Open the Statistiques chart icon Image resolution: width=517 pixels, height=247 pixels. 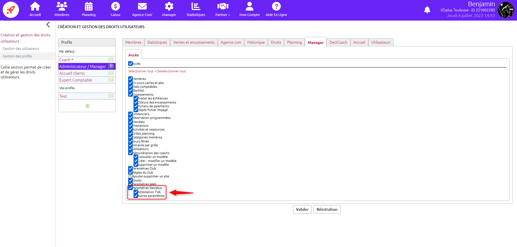196,6
